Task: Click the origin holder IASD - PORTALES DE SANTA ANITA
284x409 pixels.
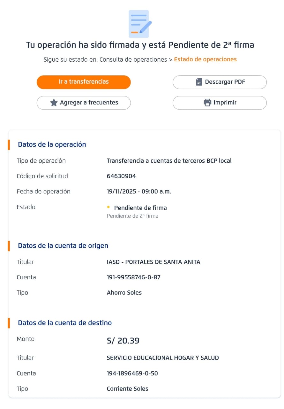Action: click(x=153, y=262)
